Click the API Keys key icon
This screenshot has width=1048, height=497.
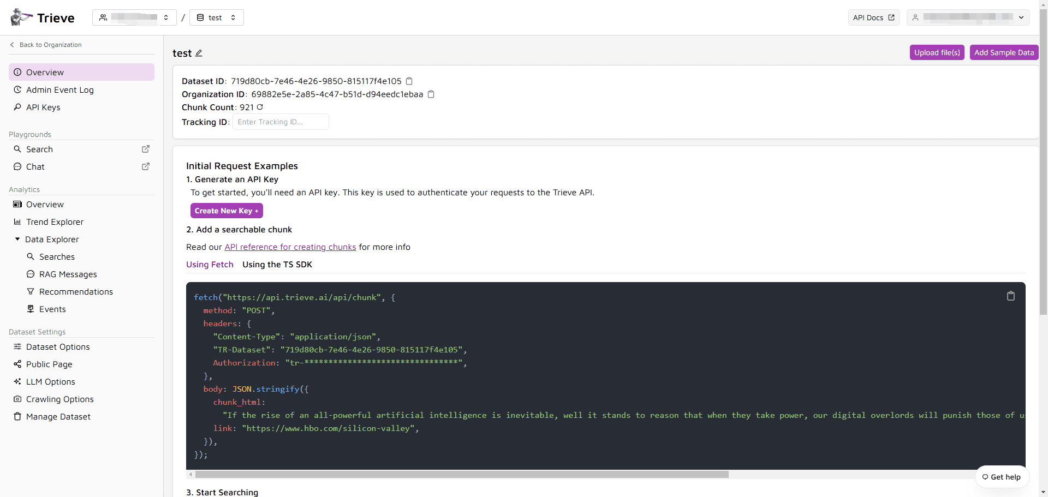tap(17, 107)
